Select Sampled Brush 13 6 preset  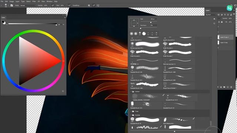(146, 105)
